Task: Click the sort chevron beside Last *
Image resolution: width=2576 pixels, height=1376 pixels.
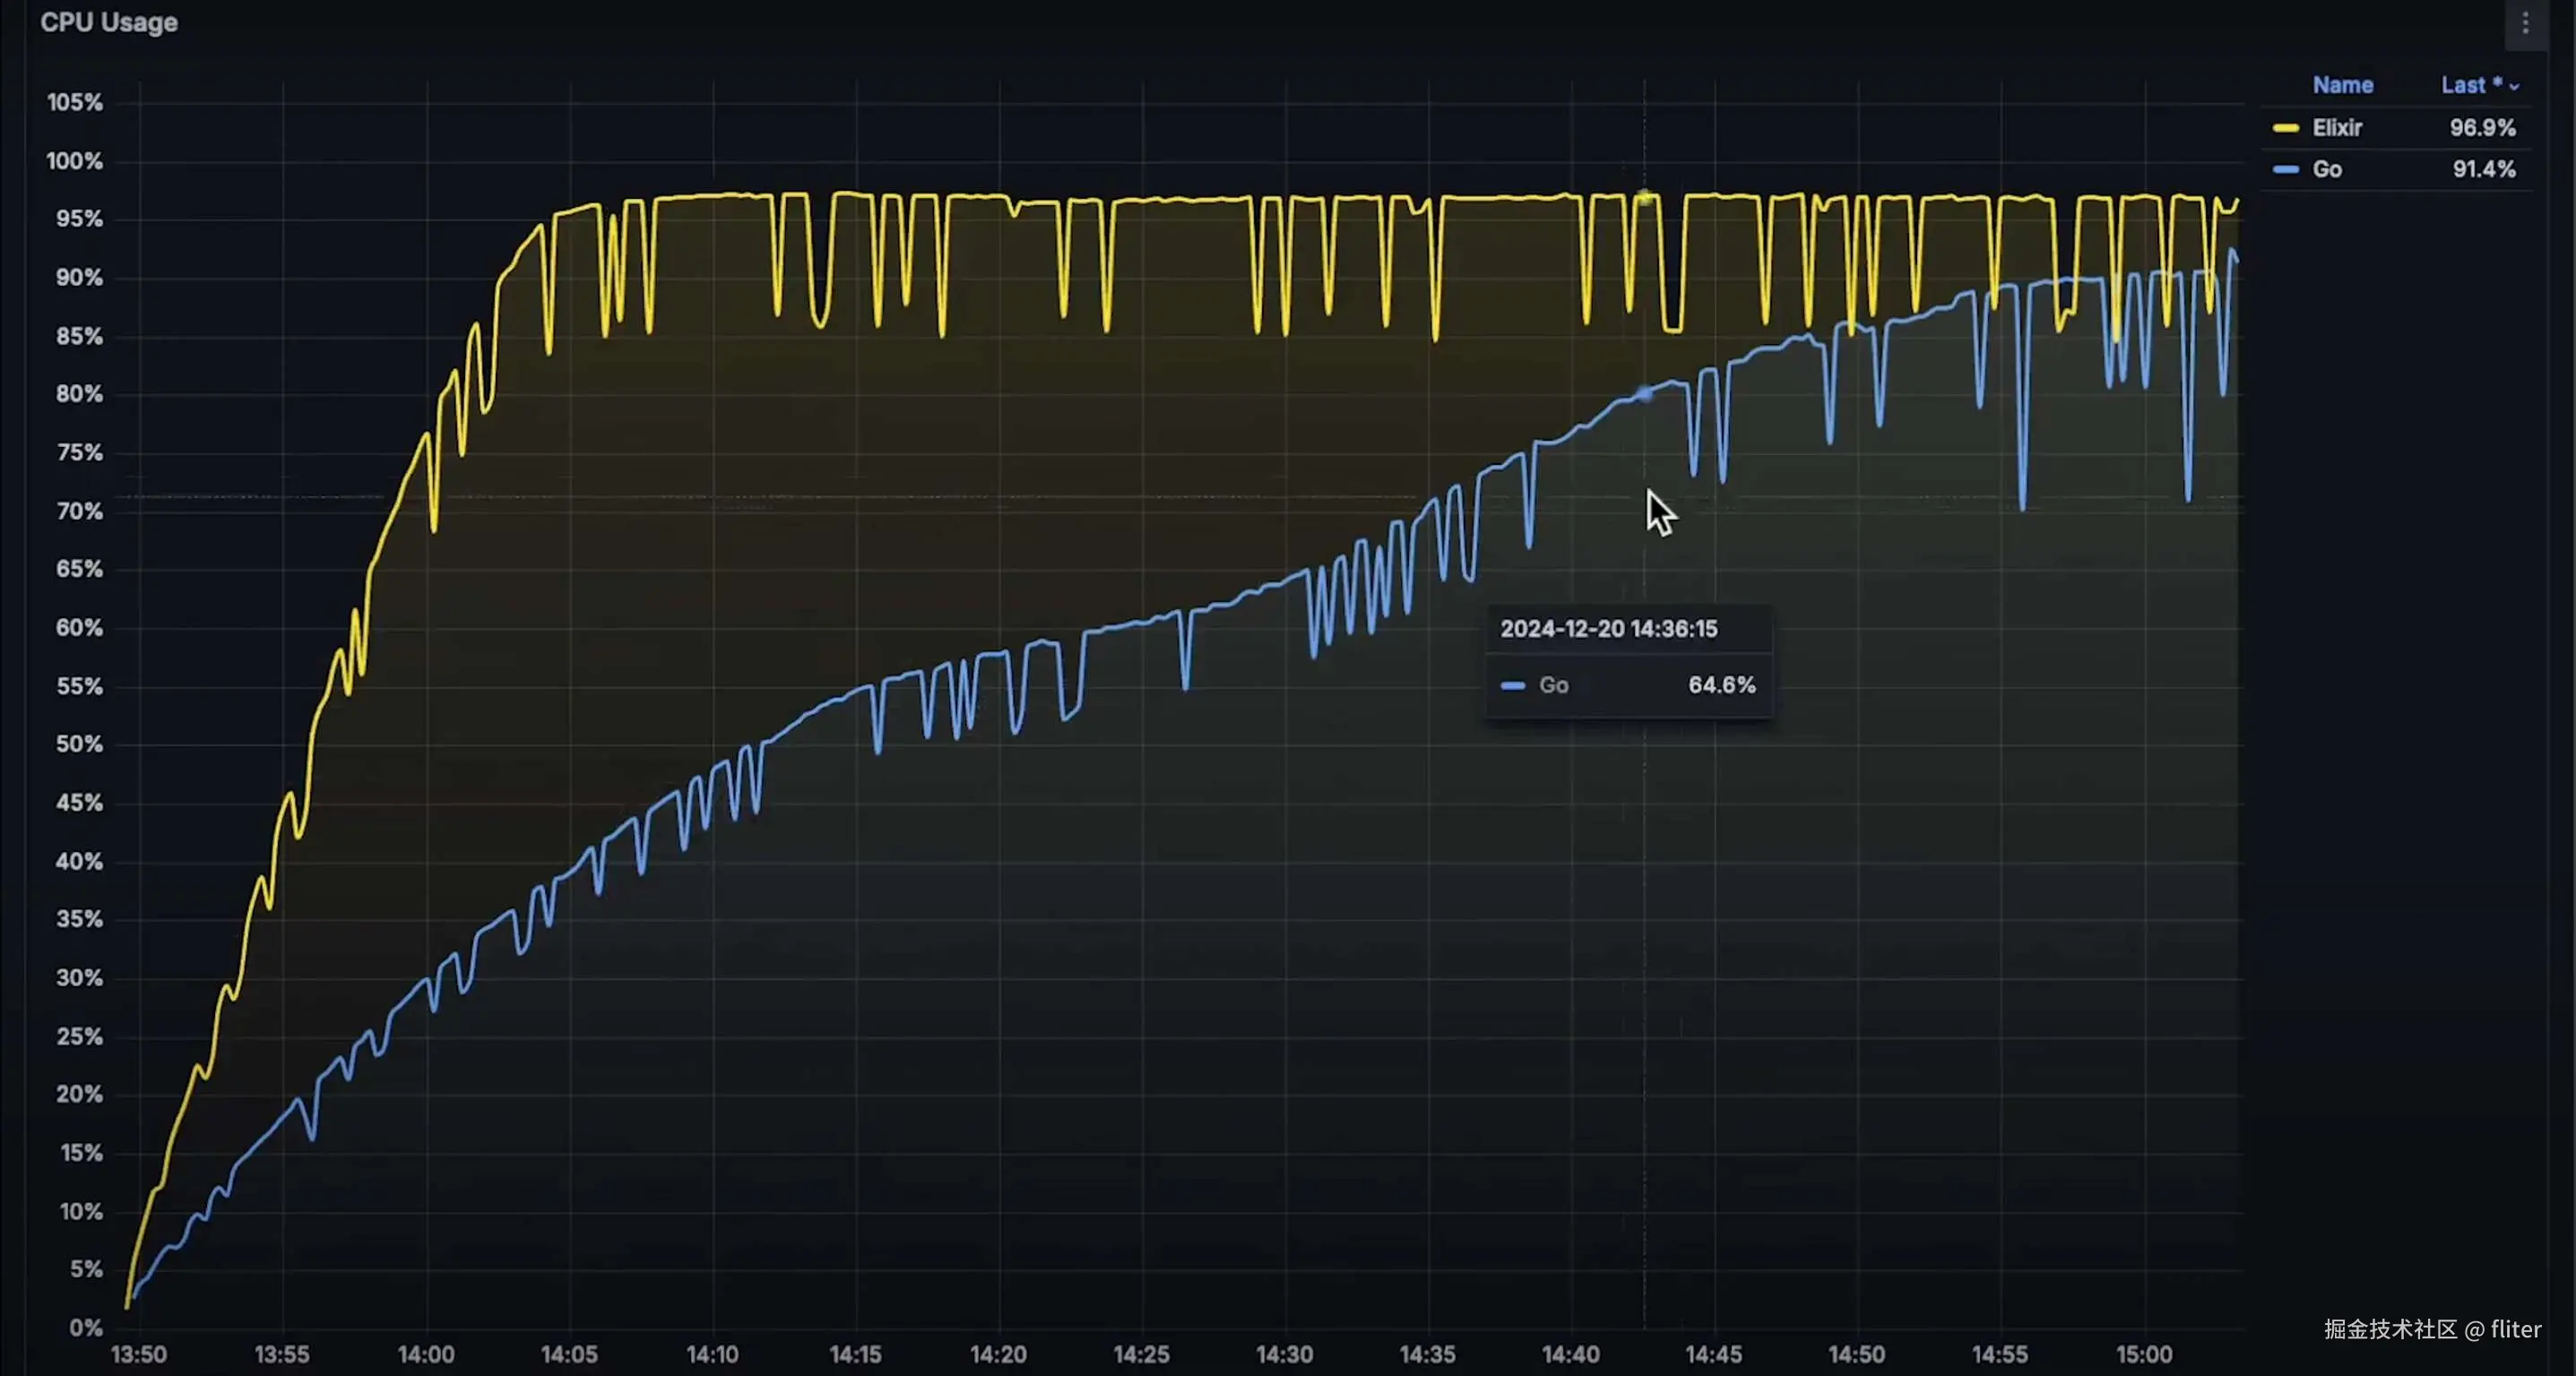Action: click(2514, 87)
